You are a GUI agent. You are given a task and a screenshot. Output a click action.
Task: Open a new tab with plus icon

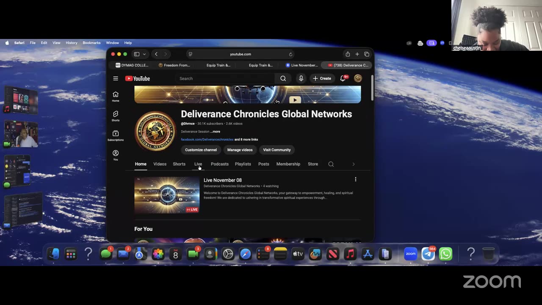[x=357, y=54]
